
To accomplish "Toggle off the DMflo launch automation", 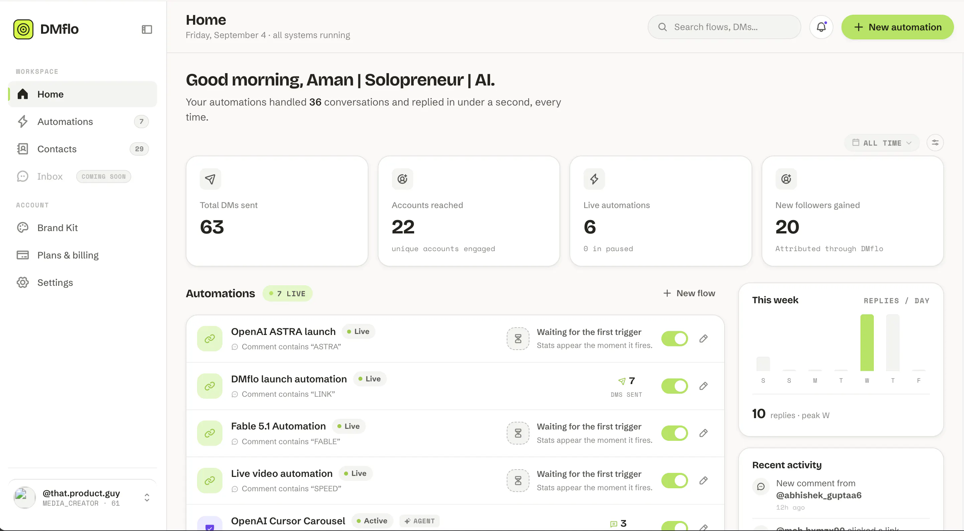I will click(674, 386).
